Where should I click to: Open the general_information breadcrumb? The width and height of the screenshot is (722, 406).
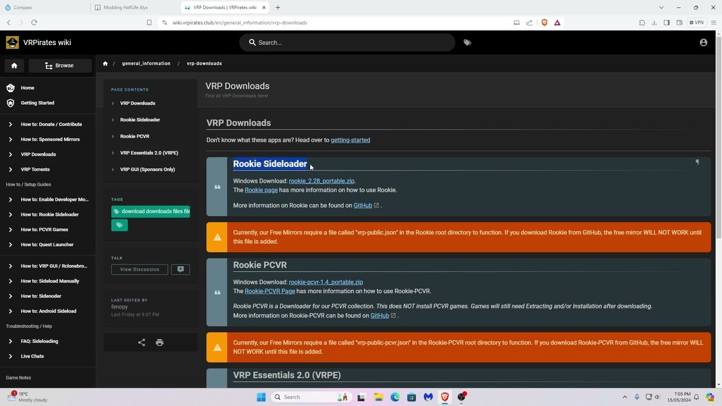point(146,63)
